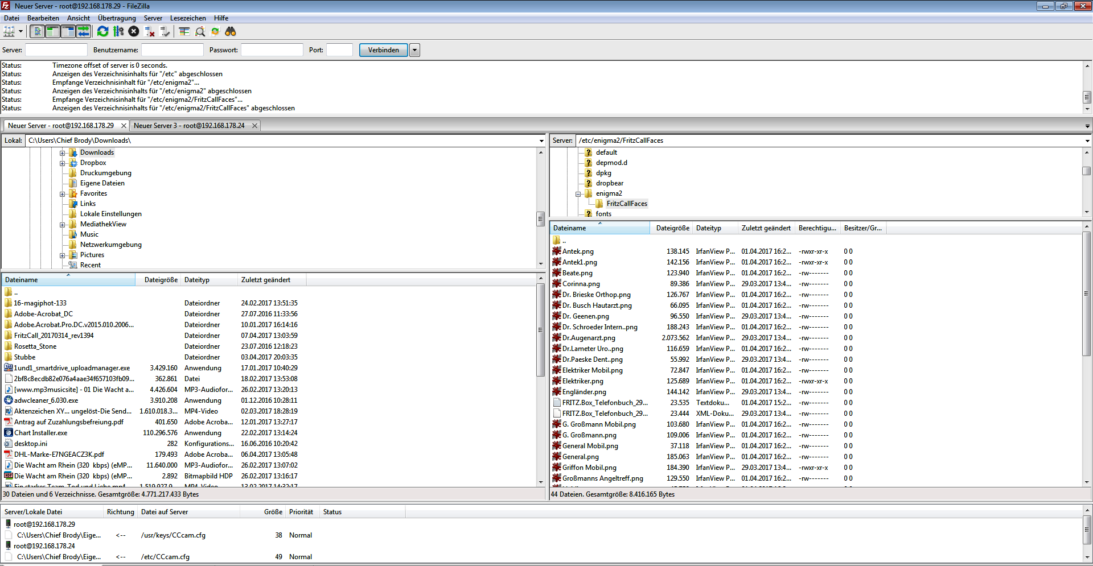Toggle transfer queue display
This screenshot has height=566, width=1093.
83,32
